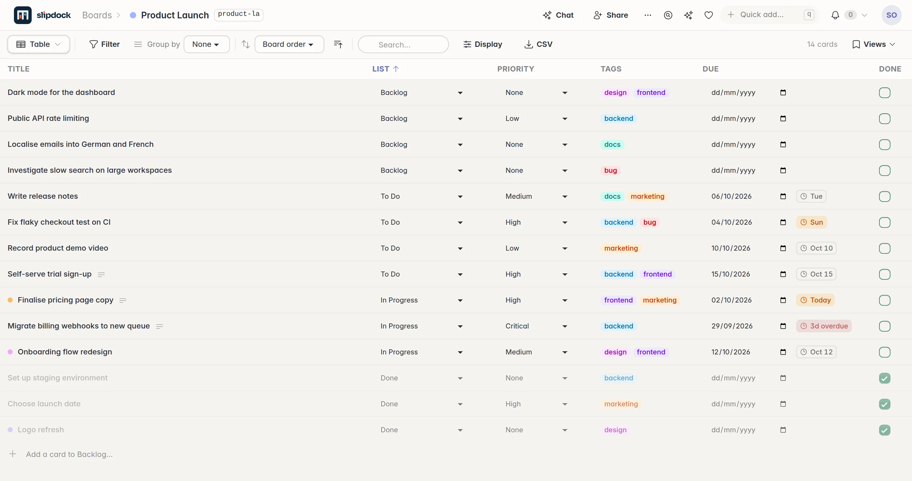Click the sparkles AI icon beside the heart
Image resolution: width=912 pixels, height=481 pixels.
688,15
